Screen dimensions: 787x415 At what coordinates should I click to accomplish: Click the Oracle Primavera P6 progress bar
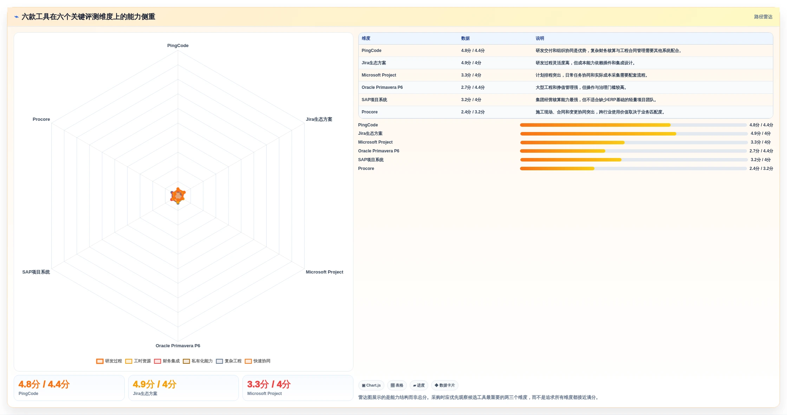633,151
